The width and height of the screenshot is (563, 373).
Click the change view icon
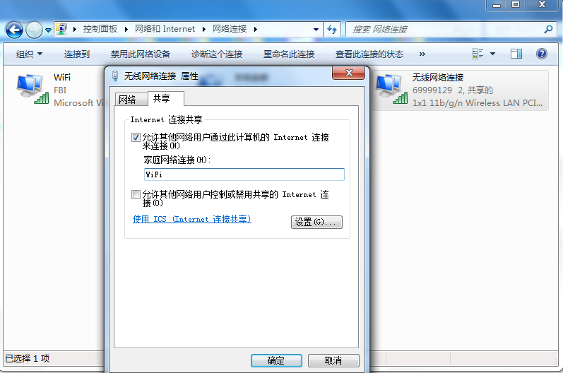(x=478, y=54)
